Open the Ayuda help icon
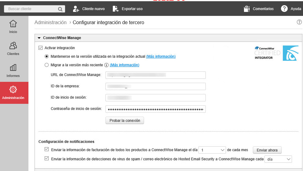 284,9
